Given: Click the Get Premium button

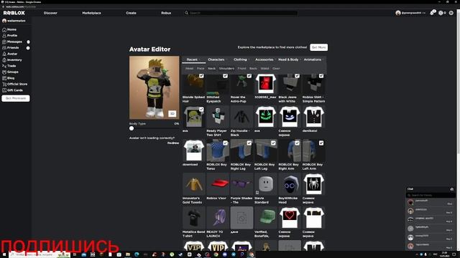Looking at the screenshot, I should click(16, 98).
